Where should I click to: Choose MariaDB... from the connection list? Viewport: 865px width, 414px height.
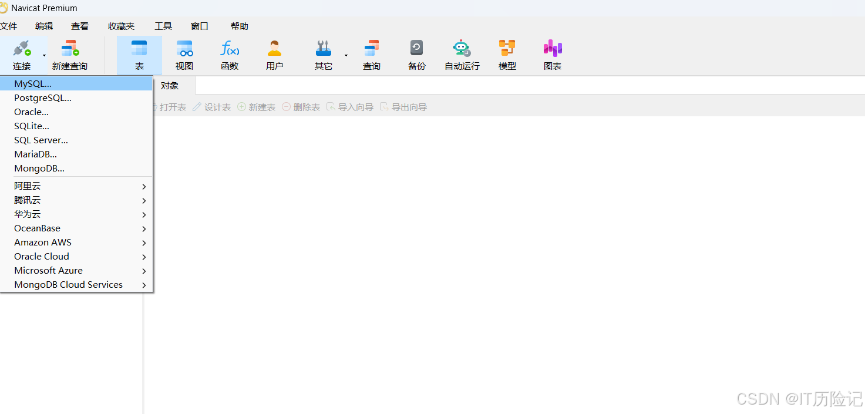click(76, 154)
